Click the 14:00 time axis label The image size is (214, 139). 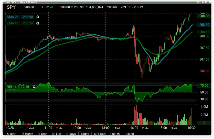click(x=134, y=128)
